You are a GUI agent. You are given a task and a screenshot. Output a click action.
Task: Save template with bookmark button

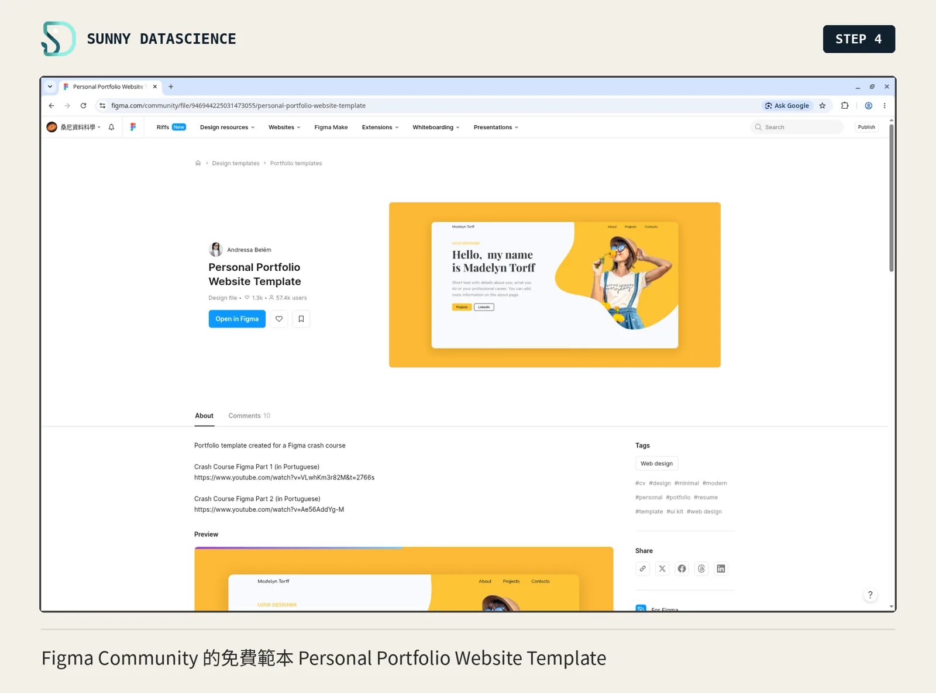click(301, 319)
